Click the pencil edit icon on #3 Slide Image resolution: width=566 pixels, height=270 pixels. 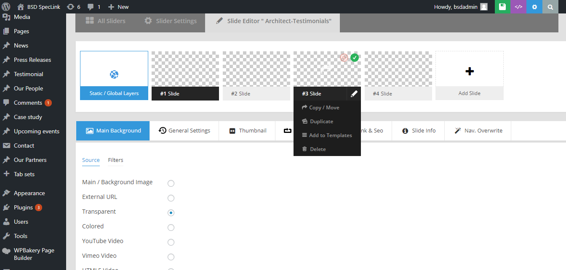[354, 94]
